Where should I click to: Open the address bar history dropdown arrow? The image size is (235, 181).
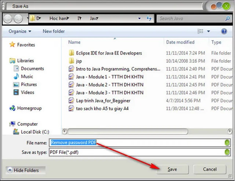[140, 18]
